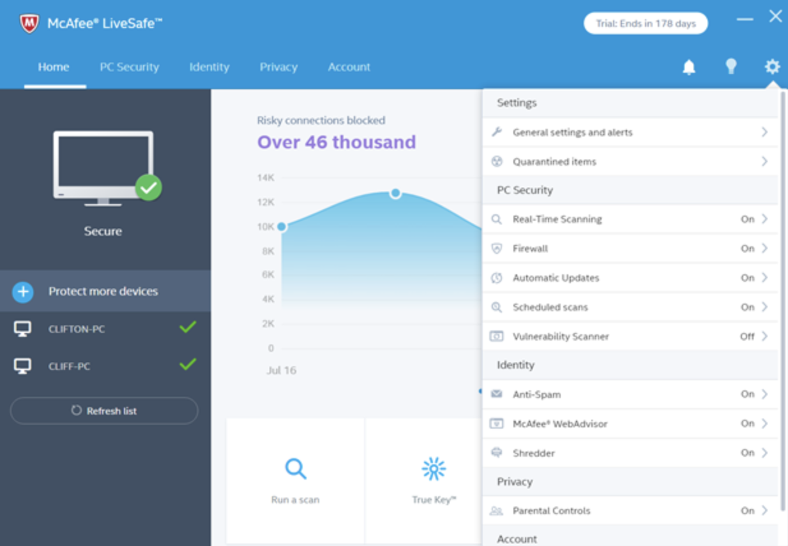Open notifications bell icon
Image resolution: width=788 pixels, height=546 pixels.
tap(689, 67)
